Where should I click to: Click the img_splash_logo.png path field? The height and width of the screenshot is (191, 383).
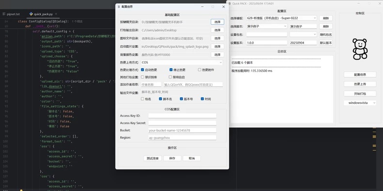[175, 47]
